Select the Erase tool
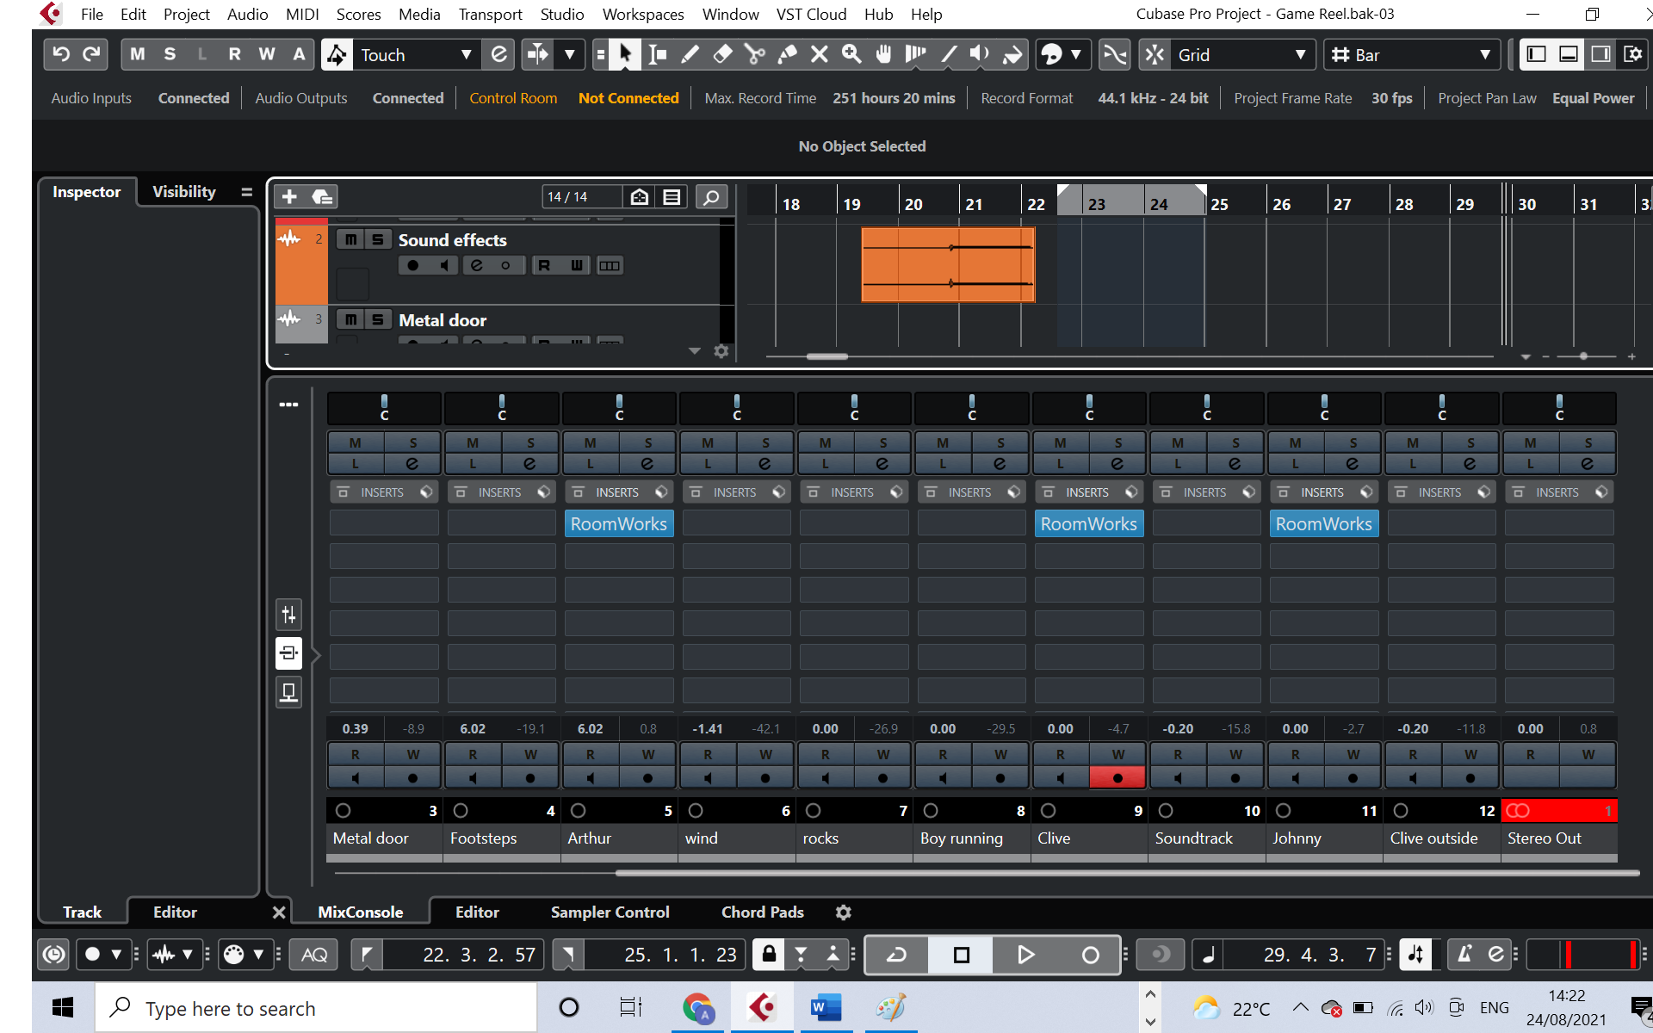Screen dimensions: 1653x1033 click(x=722, y=54)
